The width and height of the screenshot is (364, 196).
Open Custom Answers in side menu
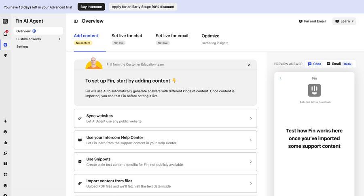coord(38,39)
